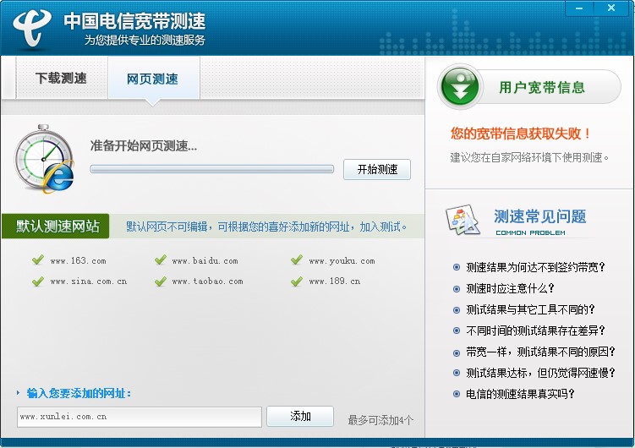Click the checkmark beside www.youku.com

[297, 260]
